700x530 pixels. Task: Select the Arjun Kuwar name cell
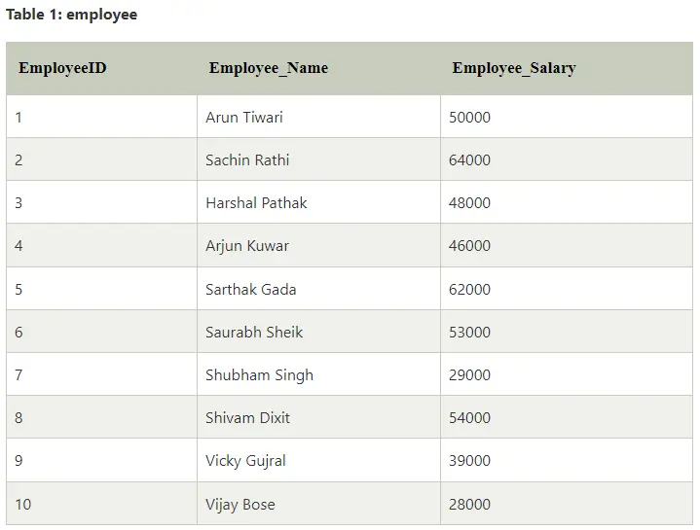pos(318,245)
